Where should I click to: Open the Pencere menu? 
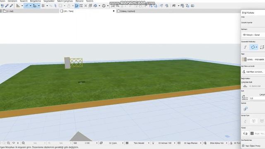(79, 1)
